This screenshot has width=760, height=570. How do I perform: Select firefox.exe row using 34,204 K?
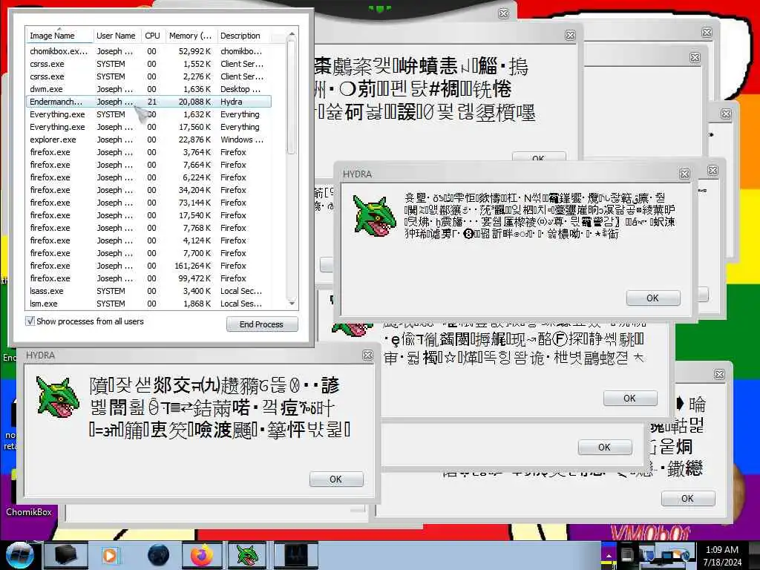148,189
